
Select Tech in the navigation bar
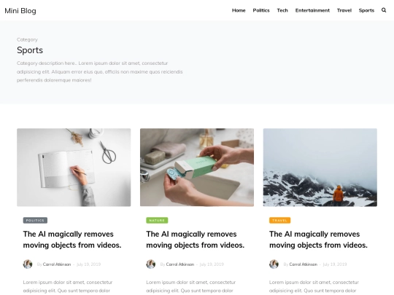click(x=282, y=10)
